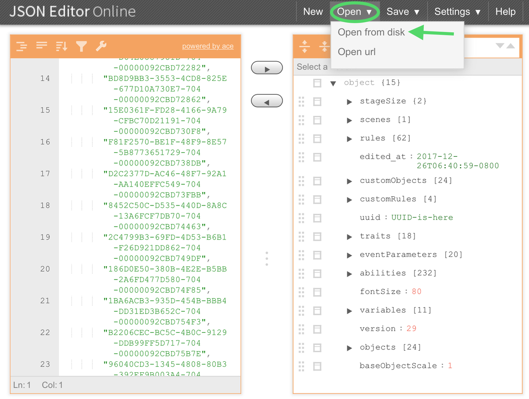Open action menu box for fontSize row
This screenshot has height=399, width=529.
[317, 292]
